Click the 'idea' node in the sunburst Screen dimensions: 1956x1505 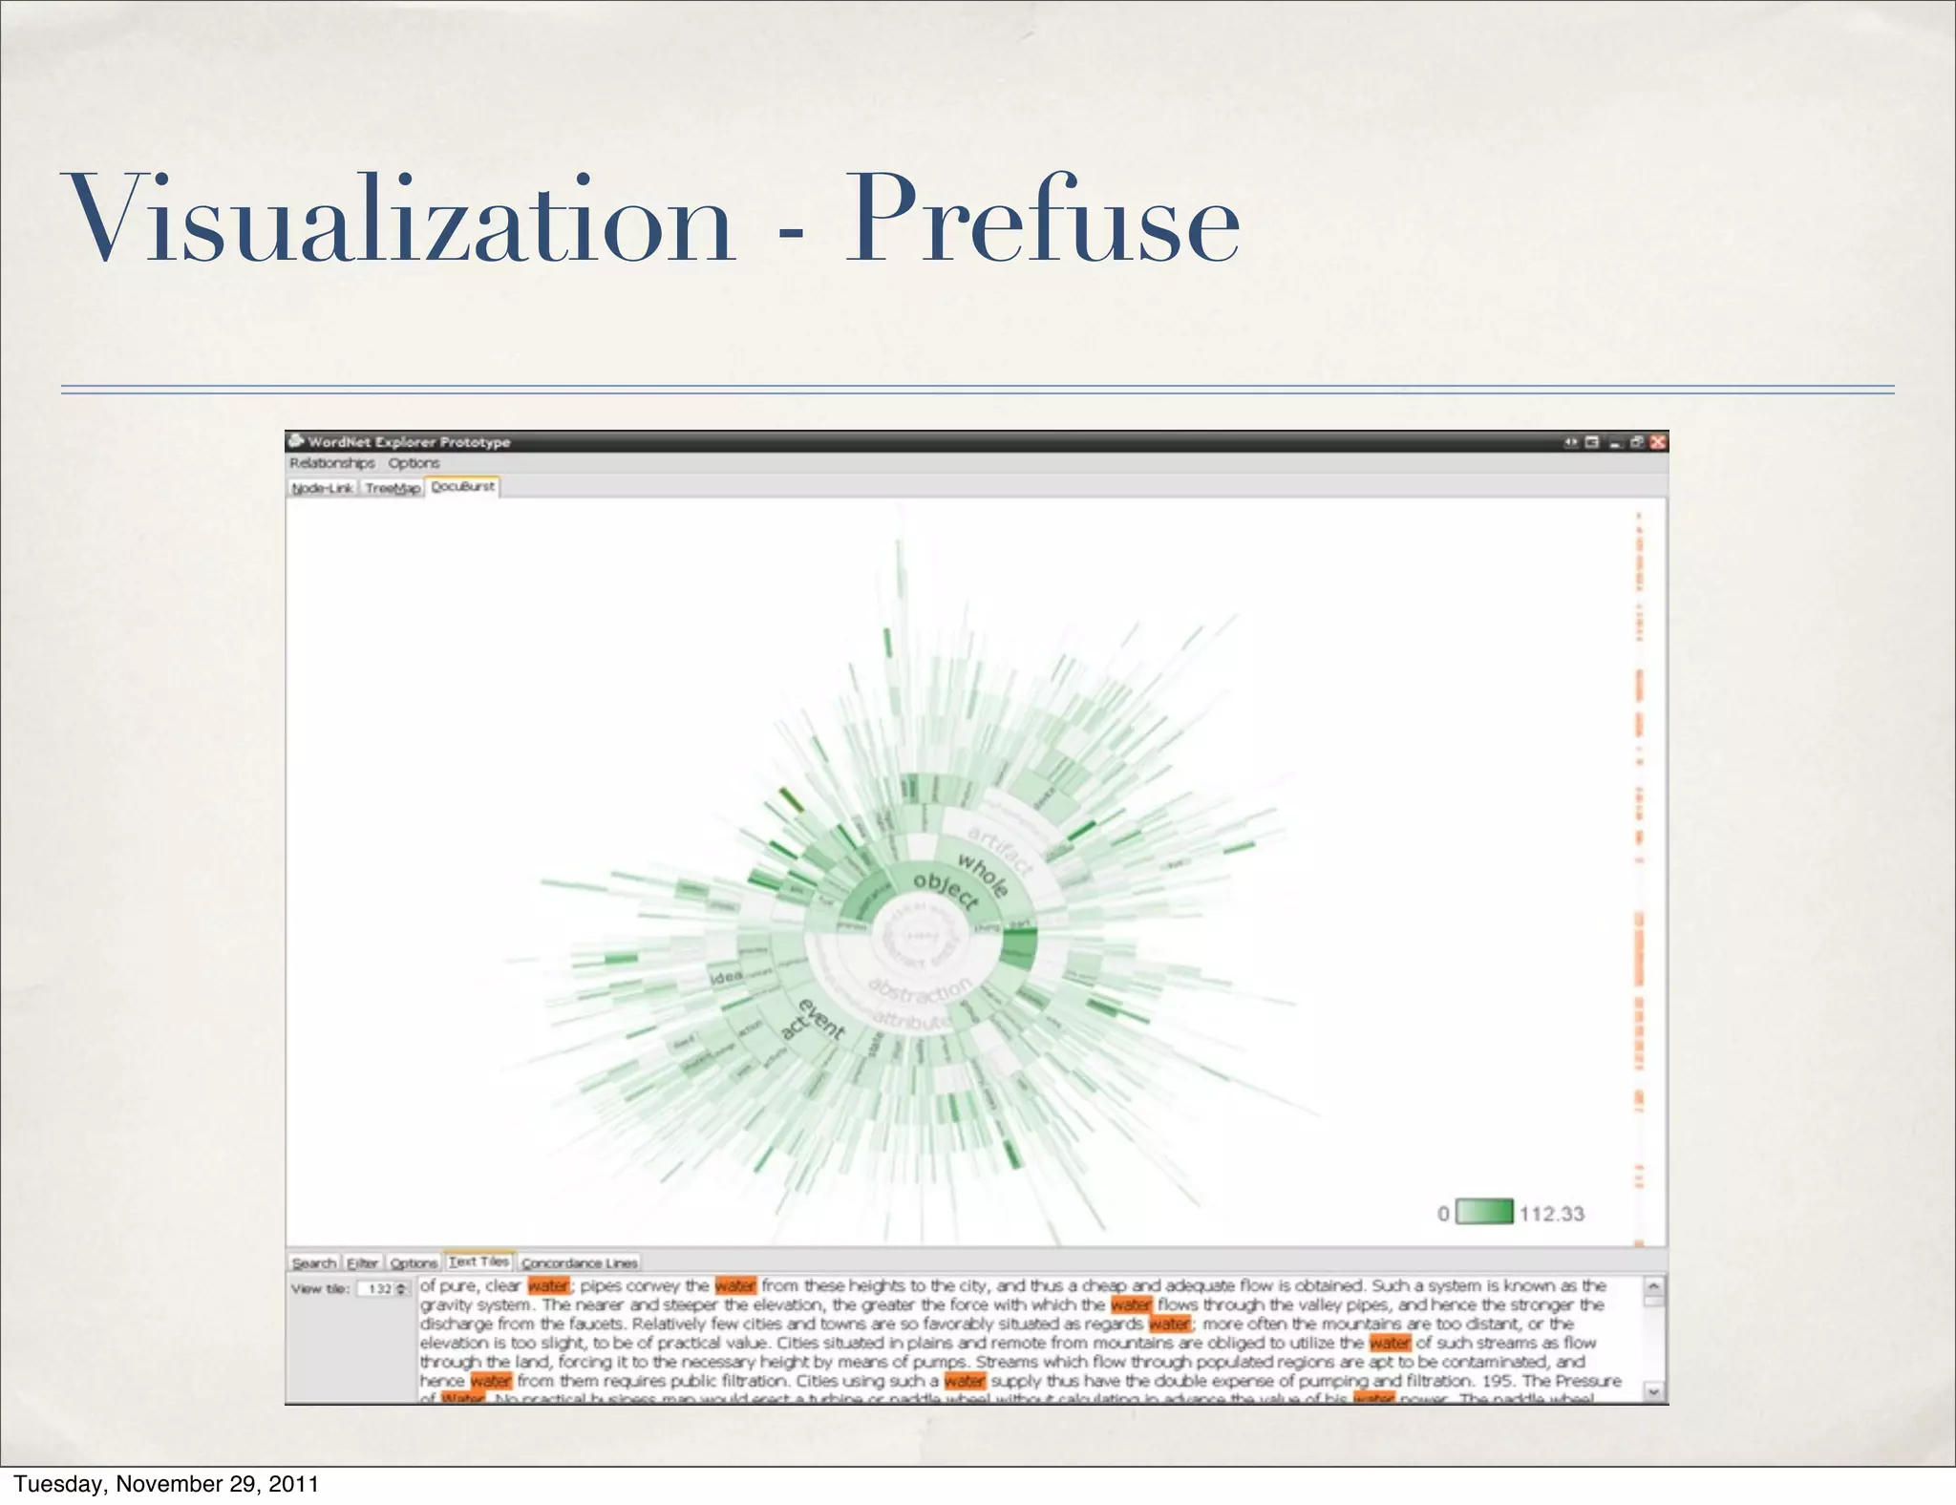[726, 977]
